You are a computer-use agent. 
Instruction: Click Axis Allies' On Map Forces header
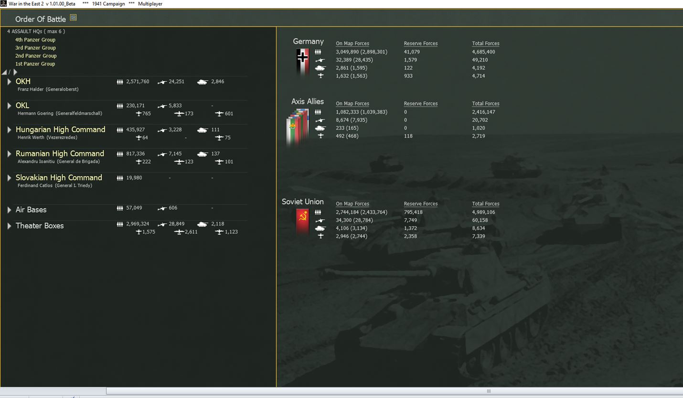[352, 104]
